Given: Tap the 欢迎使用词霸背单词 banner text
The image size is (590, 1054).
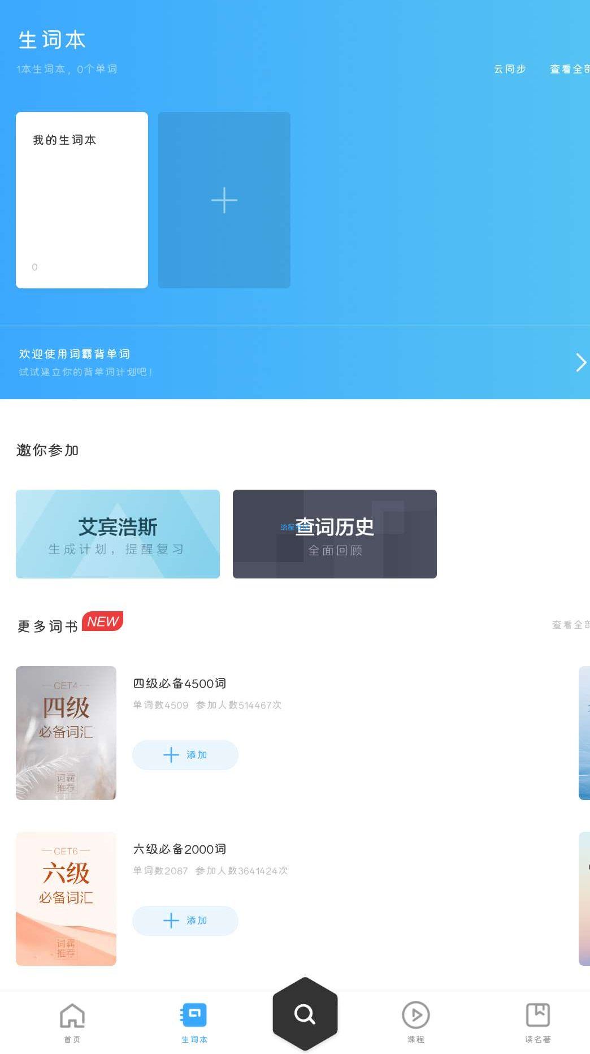Looking at the screenshot, I should pos(75,354).
